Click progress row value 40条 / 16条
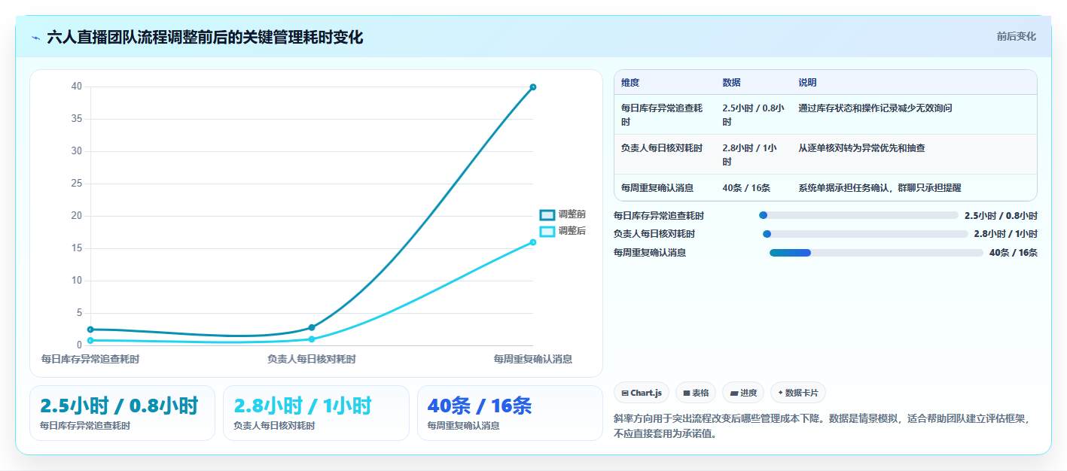This screenshot has width=1067, height=471. 1014,253
